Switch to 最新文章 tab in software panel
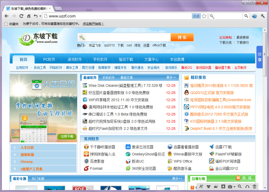The width and height of the screenshot is (269, 192). click(127, 78)
